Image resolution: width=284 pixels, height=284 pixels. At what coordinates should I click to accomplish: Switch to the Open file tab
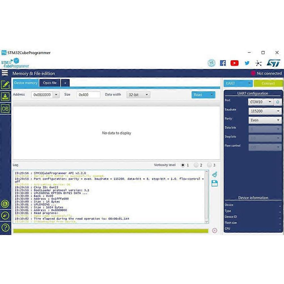[50, 83]
